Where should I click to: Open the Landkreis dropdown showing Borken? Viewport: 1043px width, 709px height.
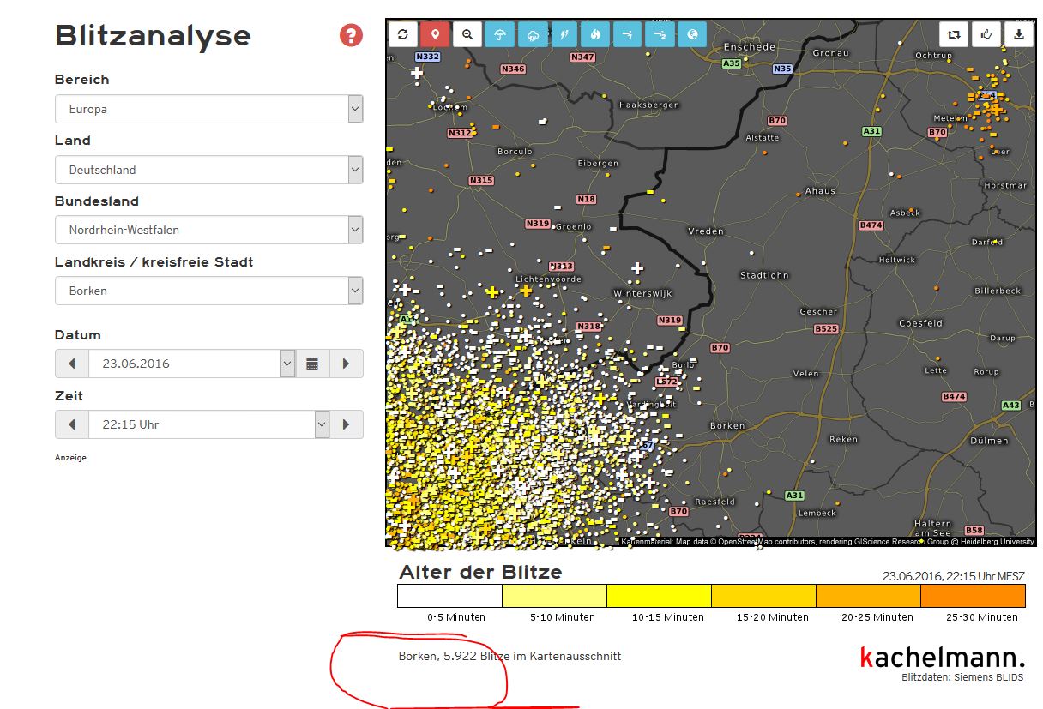(209, 291)
